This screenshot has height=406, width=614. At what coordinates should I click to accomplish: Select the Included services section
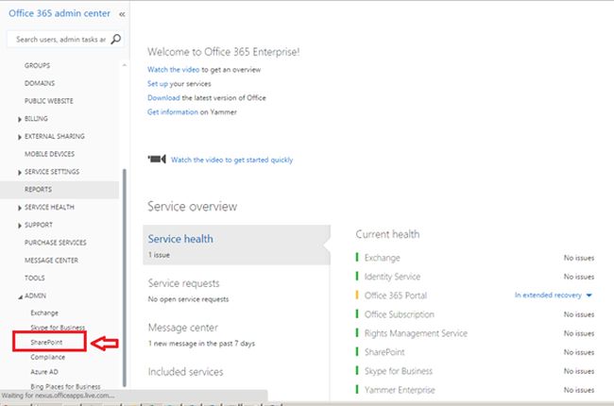(x=185, y=372)
